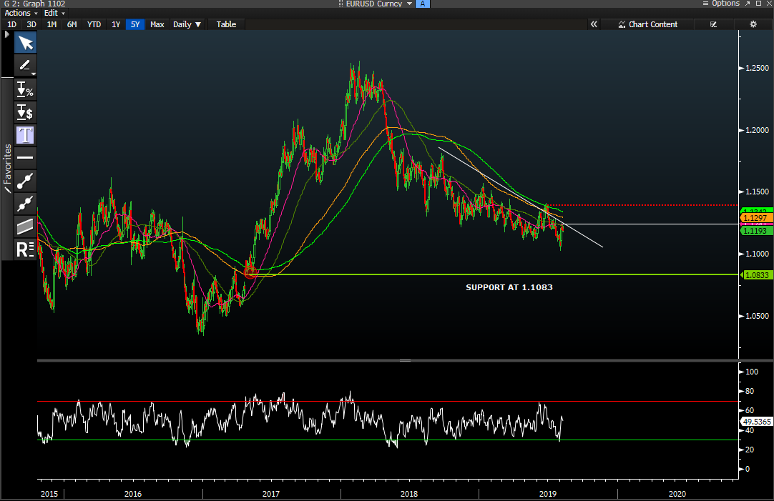Expand the toolbar flyout triangle
Image resolution: width=774 pixels, height=501 pixels.
8,34
